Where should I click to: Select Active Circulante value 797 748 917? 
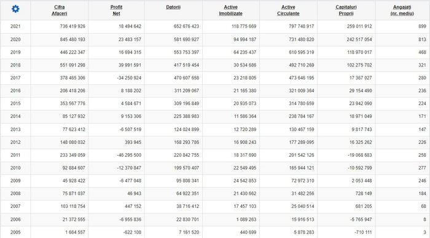(x=302, y=26)
